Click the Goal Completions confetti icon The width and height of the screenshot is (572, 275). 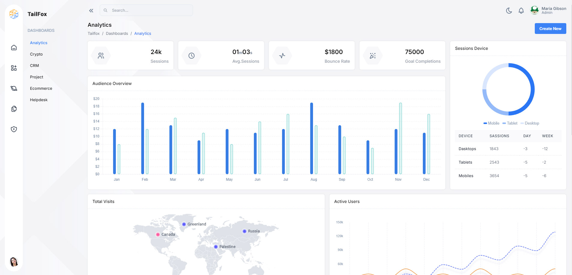[373, 56]
